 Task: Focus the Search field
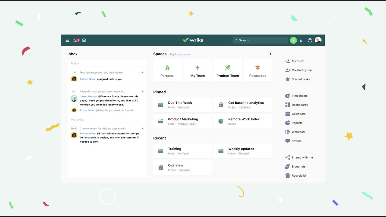click(x=260, y=40)
